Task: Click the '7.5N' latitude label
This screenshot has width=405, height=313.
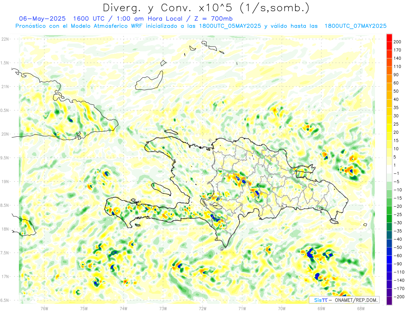Action: pos(5,253)
